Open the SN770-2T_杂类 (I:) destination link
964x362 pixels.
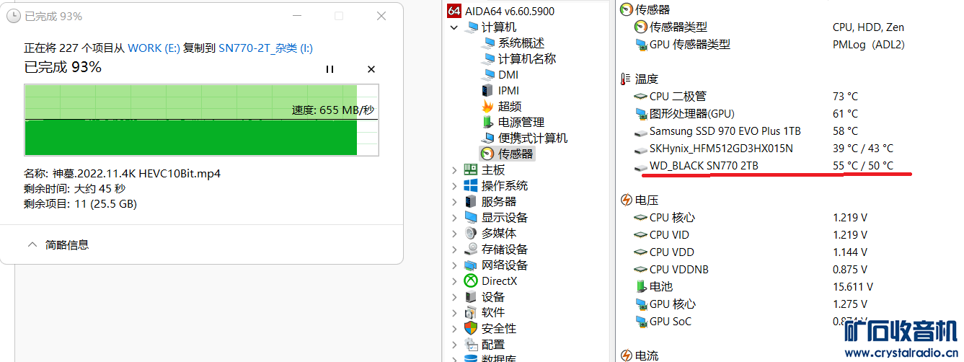[x=265, y=48]
